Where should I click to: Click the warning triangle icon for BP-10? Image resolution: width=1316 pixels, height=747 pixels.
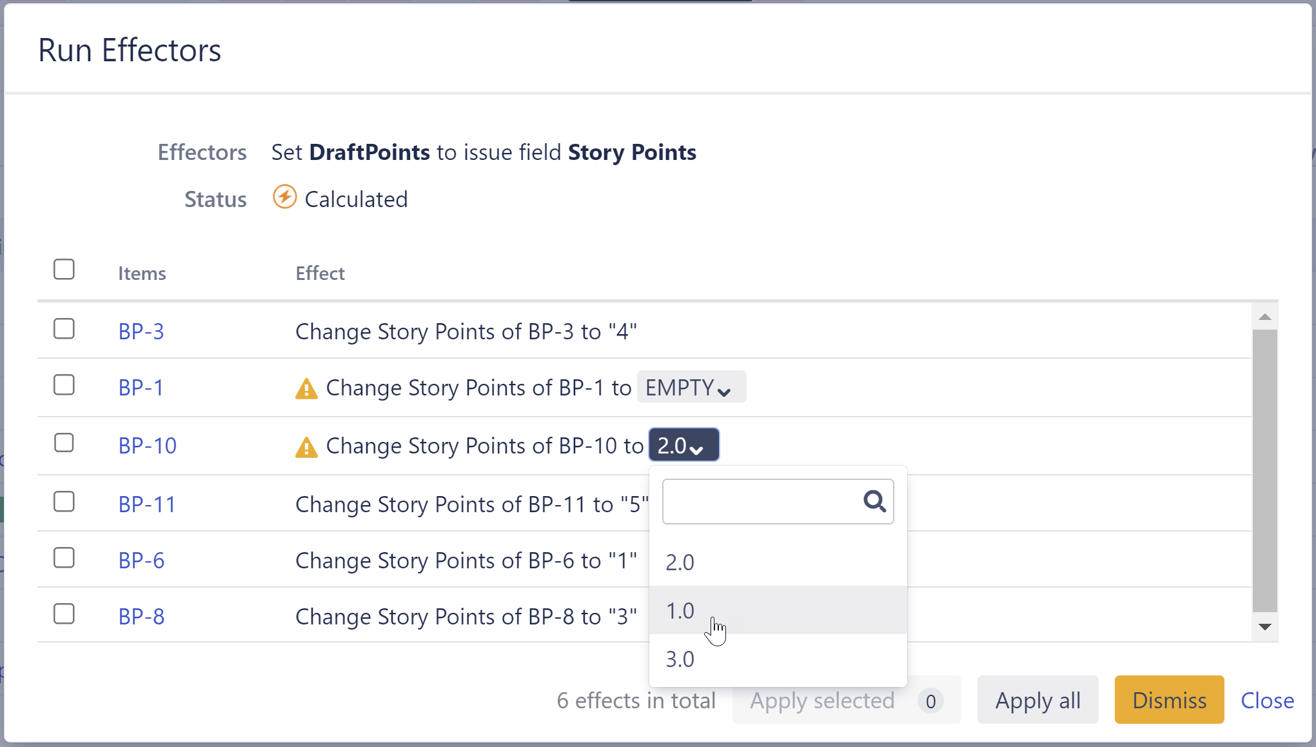tap(306, 447)
